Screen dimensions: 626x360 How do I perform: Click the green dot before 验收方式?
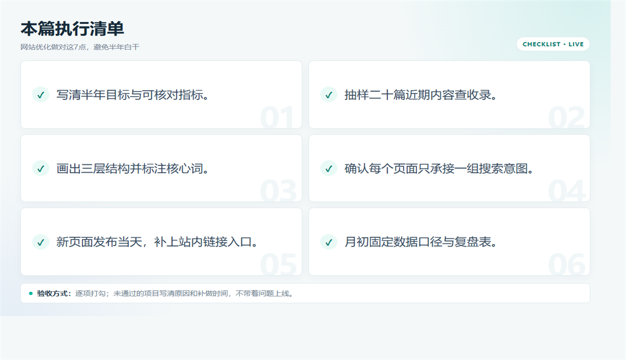pos(31,293)
